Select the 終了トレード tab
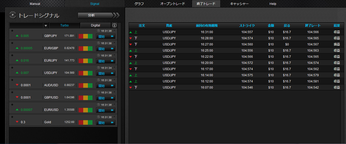 [x=206, y=4]
